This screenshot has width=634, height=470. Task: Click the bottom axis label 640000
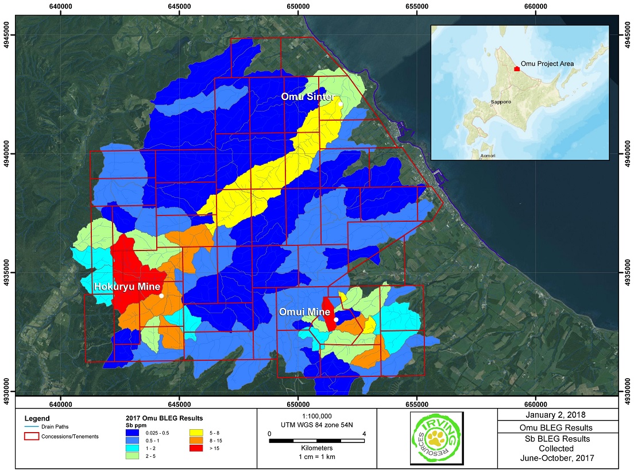[x=61, y=404]
